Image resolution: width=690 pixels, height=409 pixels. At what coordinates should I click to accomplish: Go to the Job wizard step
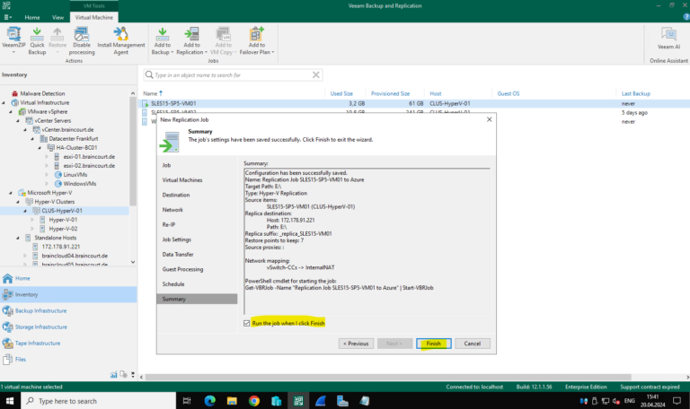(166, 165)
